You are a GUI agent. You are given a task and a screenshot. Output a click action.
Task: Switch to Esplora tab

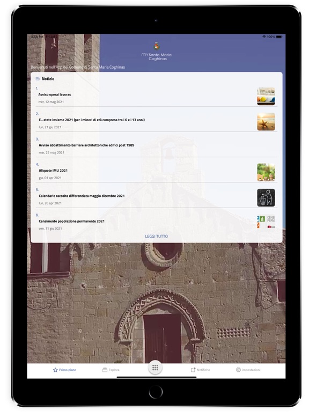click(111, 370)
